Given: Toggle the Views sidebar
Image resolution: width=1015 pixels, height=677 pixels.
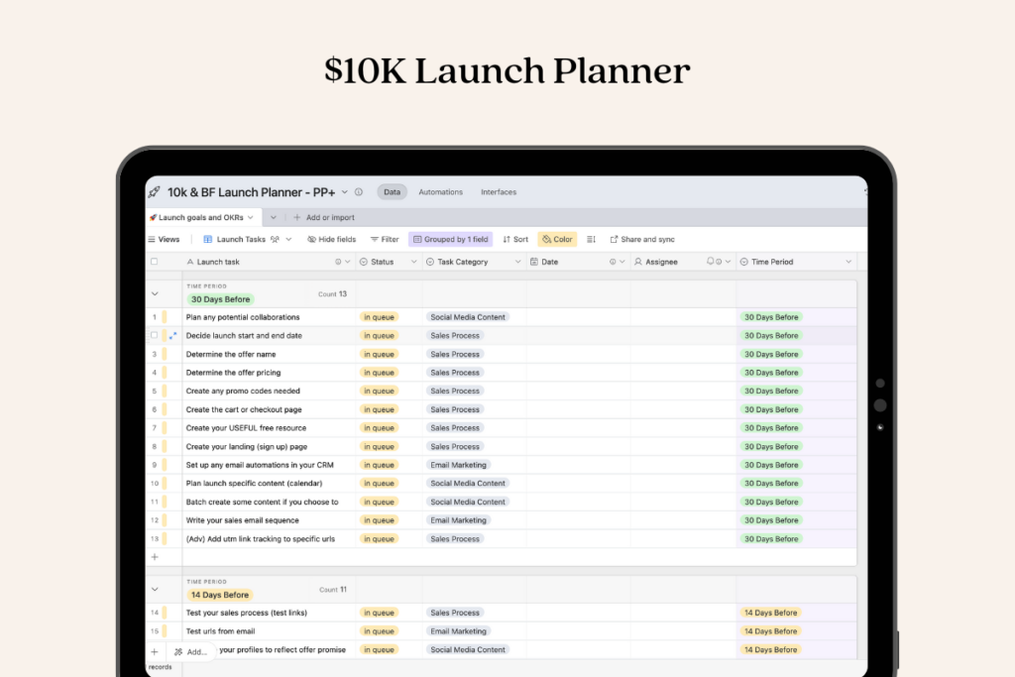Looking at the screenshot, I should coord(164,239).
